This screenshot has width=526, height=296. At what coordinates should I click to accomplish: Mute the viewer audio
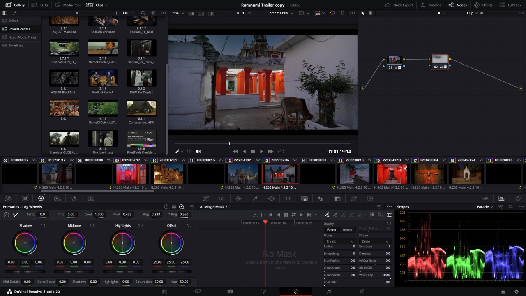click(198, 151)
